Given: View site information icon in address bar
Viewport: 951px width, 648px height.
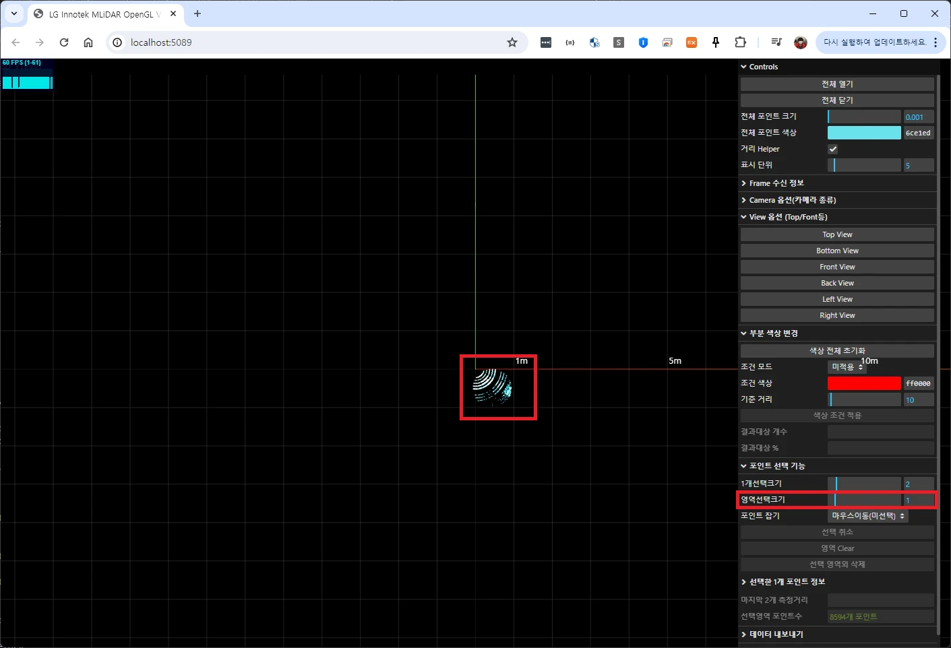Looking at the screenshot, I should [x=117, y=42].
